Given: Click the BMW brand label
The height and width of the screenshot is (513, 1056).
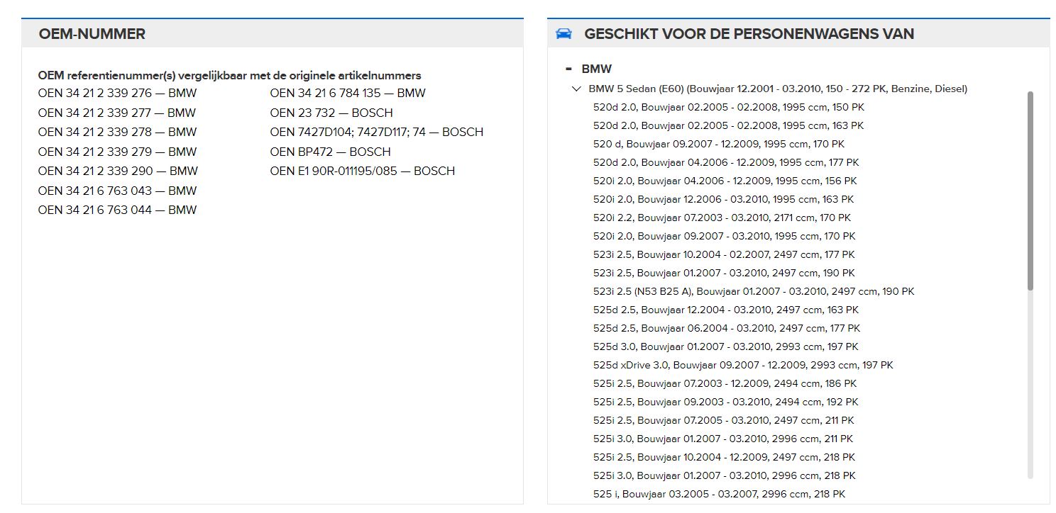Looking at the screenshot, I should (596, 69).
